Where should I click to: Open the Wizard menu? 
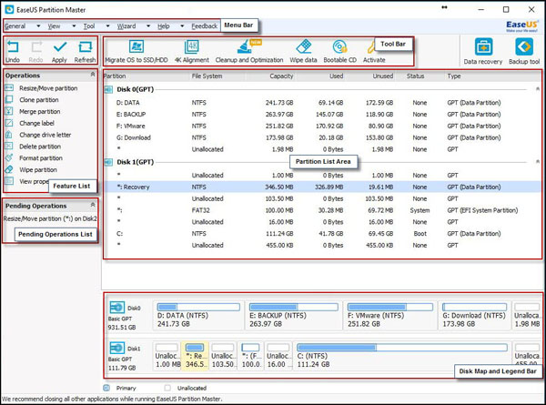click(126, 26)
